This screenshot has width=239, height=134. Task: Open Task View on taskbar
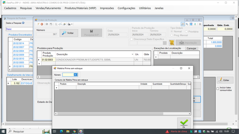tap(55, 131)
